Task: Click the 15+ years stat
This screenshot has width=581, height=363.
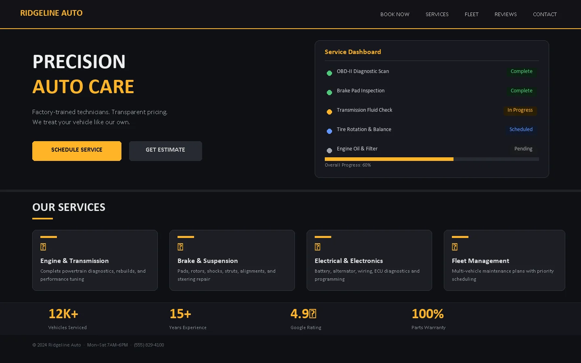Action: pos(180,314)
